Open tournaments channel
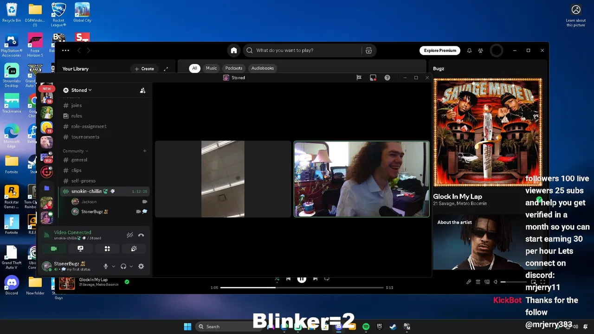This screenshot has height=334, width=594. [104, 137]
